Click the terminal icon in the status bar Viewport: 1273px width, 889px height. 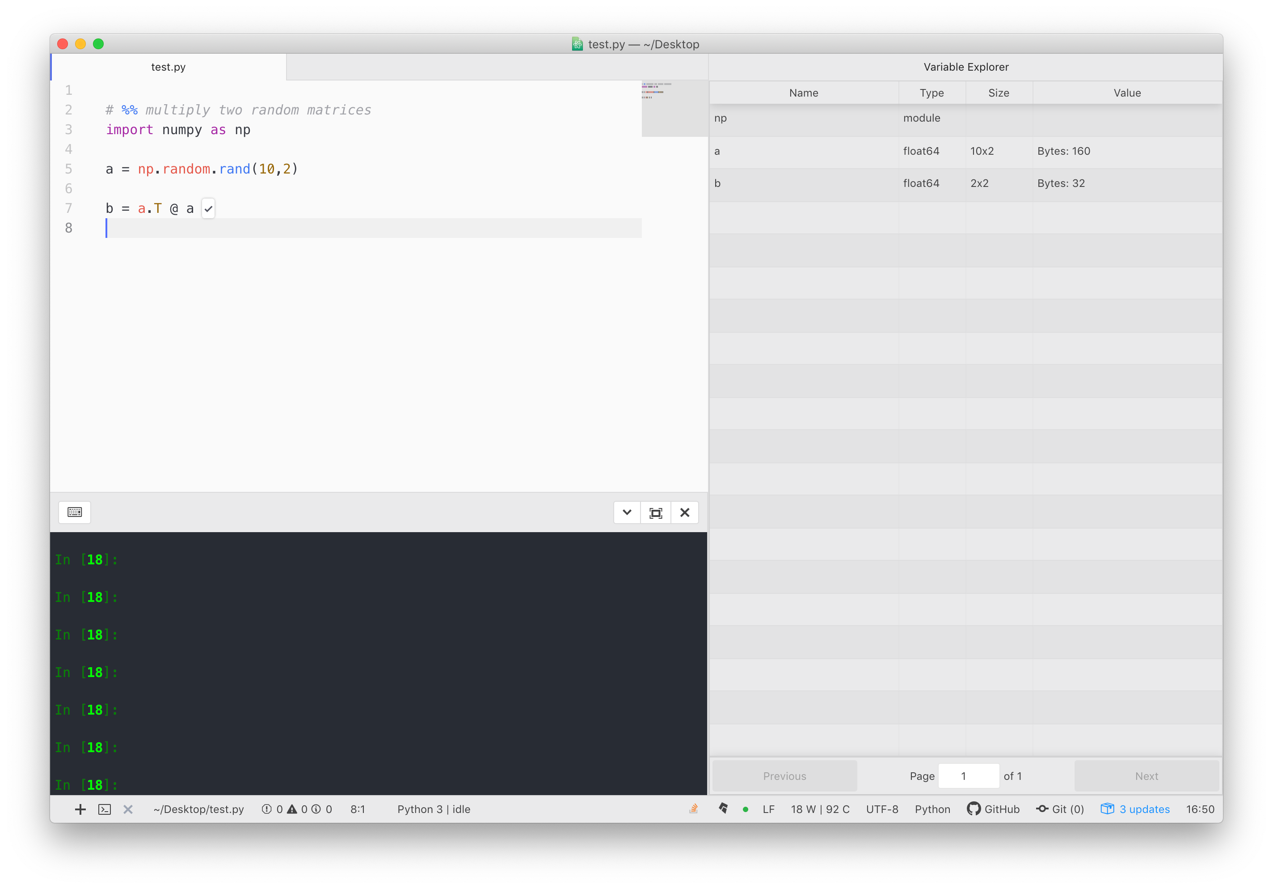point(104,809)
